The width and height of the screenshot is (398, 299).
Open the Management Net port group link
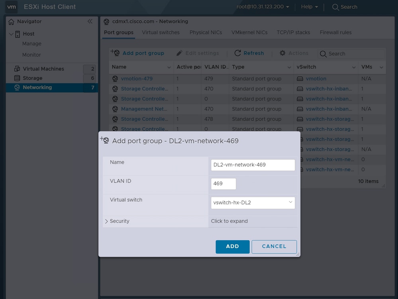click(x=144, y=109)
